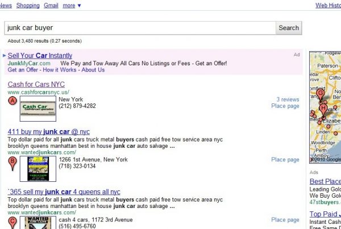Go to Web History link
Viewport: 341px width, 229px height.
point(328,6)
